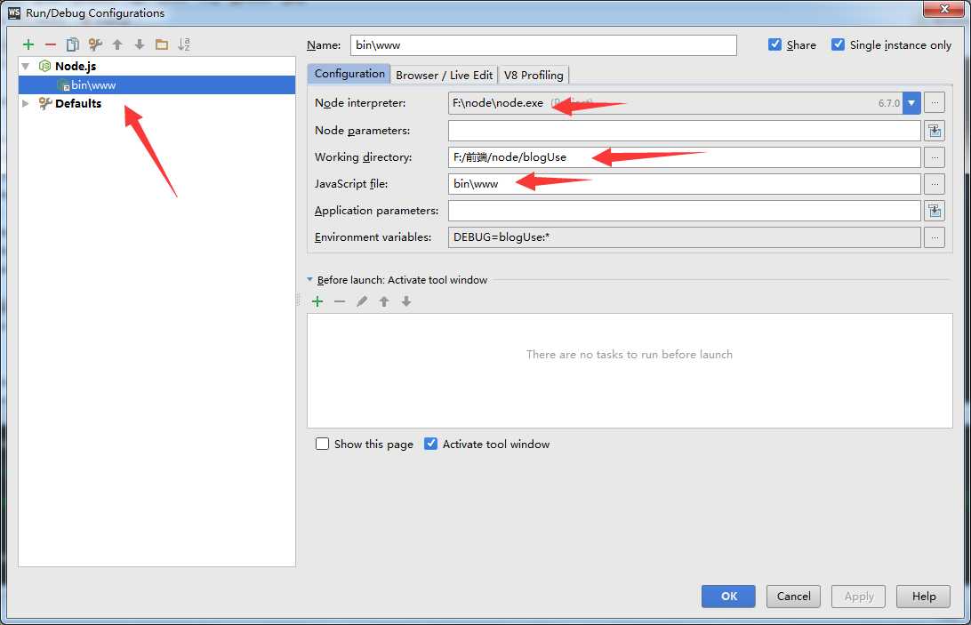Copy the selected configuration
Screen dimensions: 971x625
(72, 44)
